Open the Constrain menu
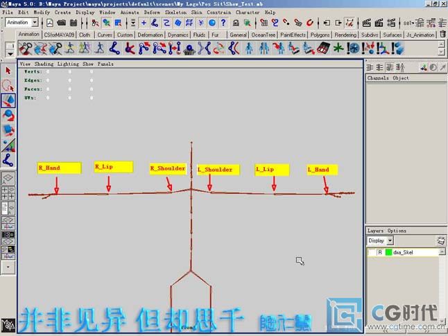 [x=219, y=12]
